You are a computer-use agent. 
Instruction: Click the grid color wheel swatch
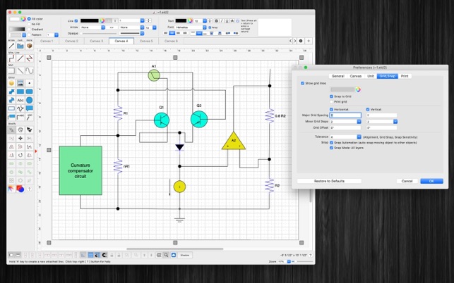click(x=358, y=89)
